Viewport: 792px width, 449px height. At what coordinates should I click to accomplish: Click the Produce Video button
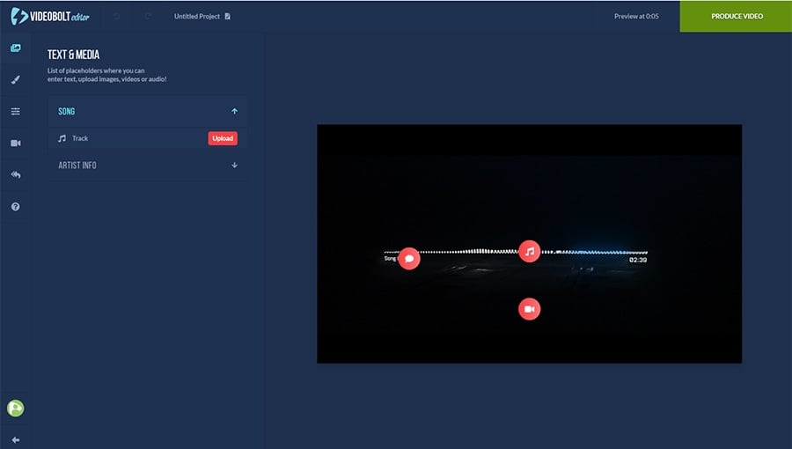click(737, 16)
